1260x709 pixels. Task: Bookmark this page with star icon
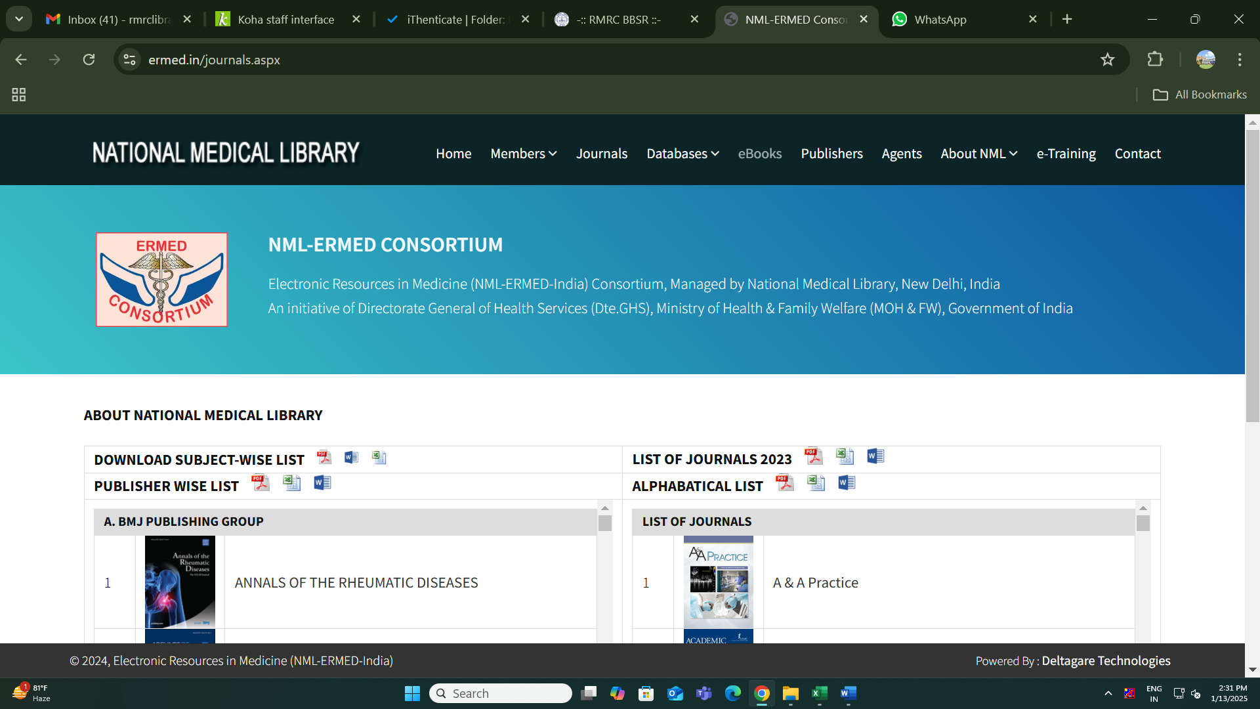(1108, 60)
